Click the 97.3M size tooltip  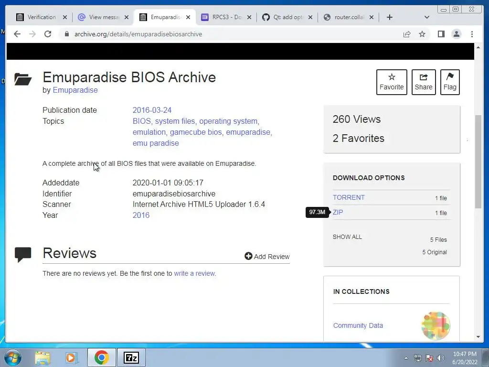click(317, 212)
